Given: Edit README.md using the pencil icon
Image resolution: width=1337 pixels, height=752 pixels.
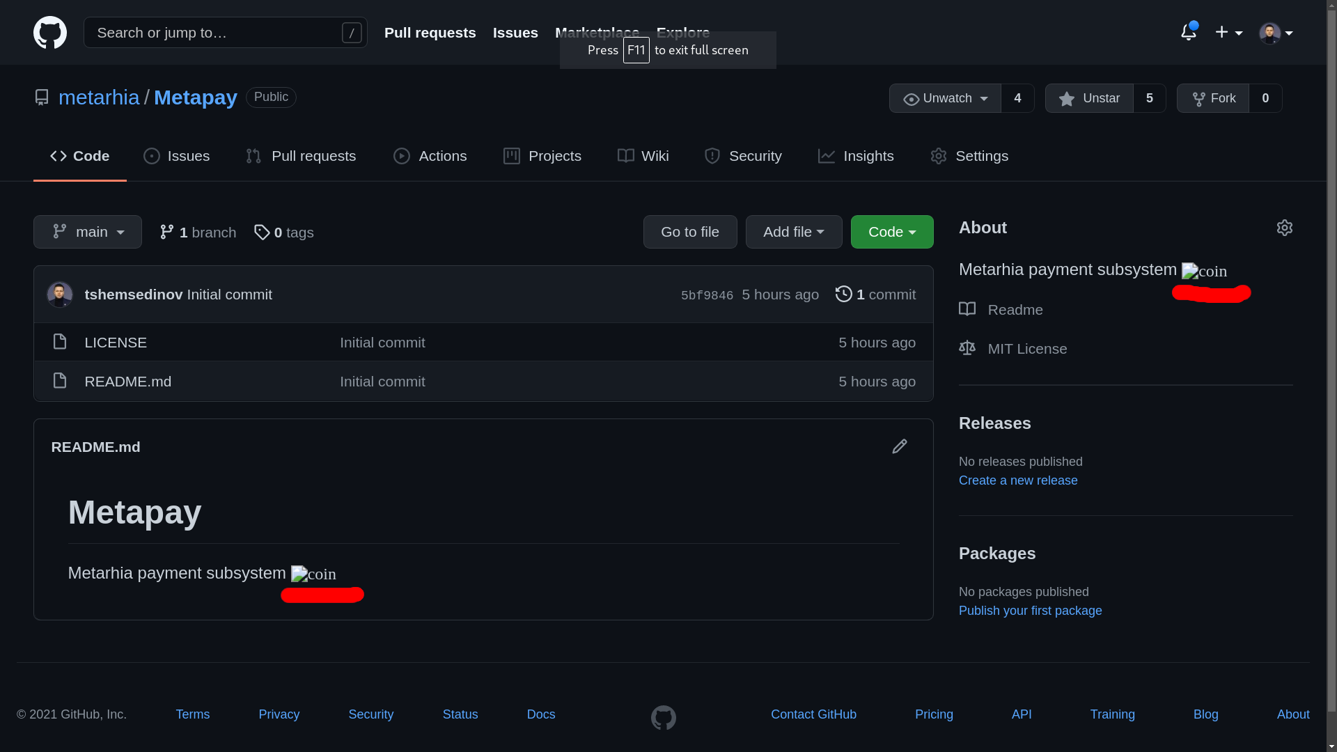Looking at the screenshot, I should point(899,446).
